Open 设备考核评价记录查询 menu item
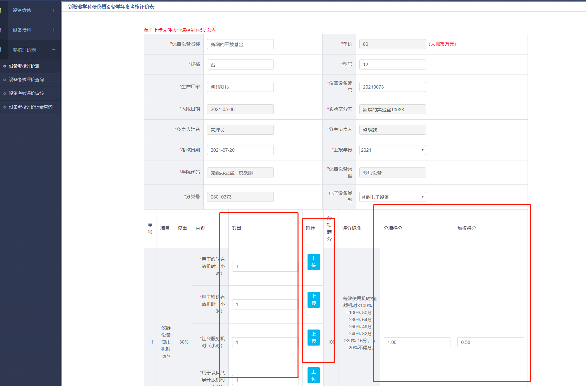The height and width of the screenshot is (386, 586). point(30,107)
